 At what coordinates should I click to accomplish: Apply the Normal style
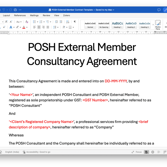point(90,25)
